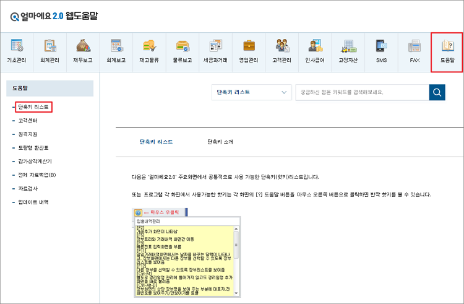
Task: Click the keyword search input field
Action: pyautogui.click(x=362, y=92)
